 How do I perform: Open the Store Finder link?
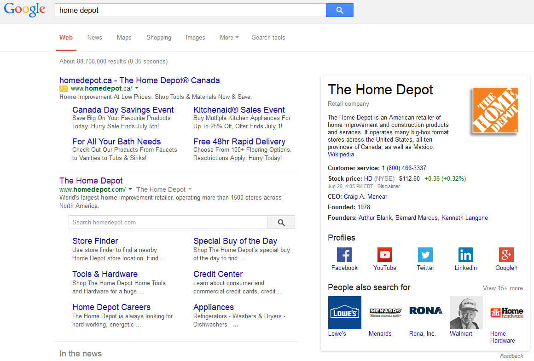pyautogui.click(x=95, y=241)
